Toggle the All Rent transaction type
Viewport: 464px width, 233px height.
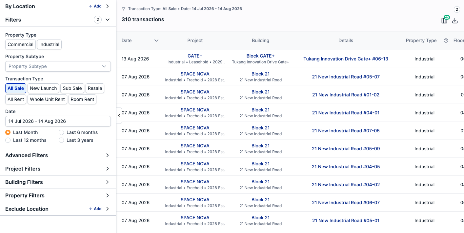(x=16, y=99)
